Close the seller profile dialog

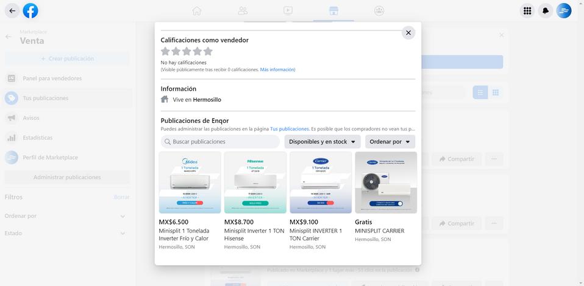[x=408, y=33]
